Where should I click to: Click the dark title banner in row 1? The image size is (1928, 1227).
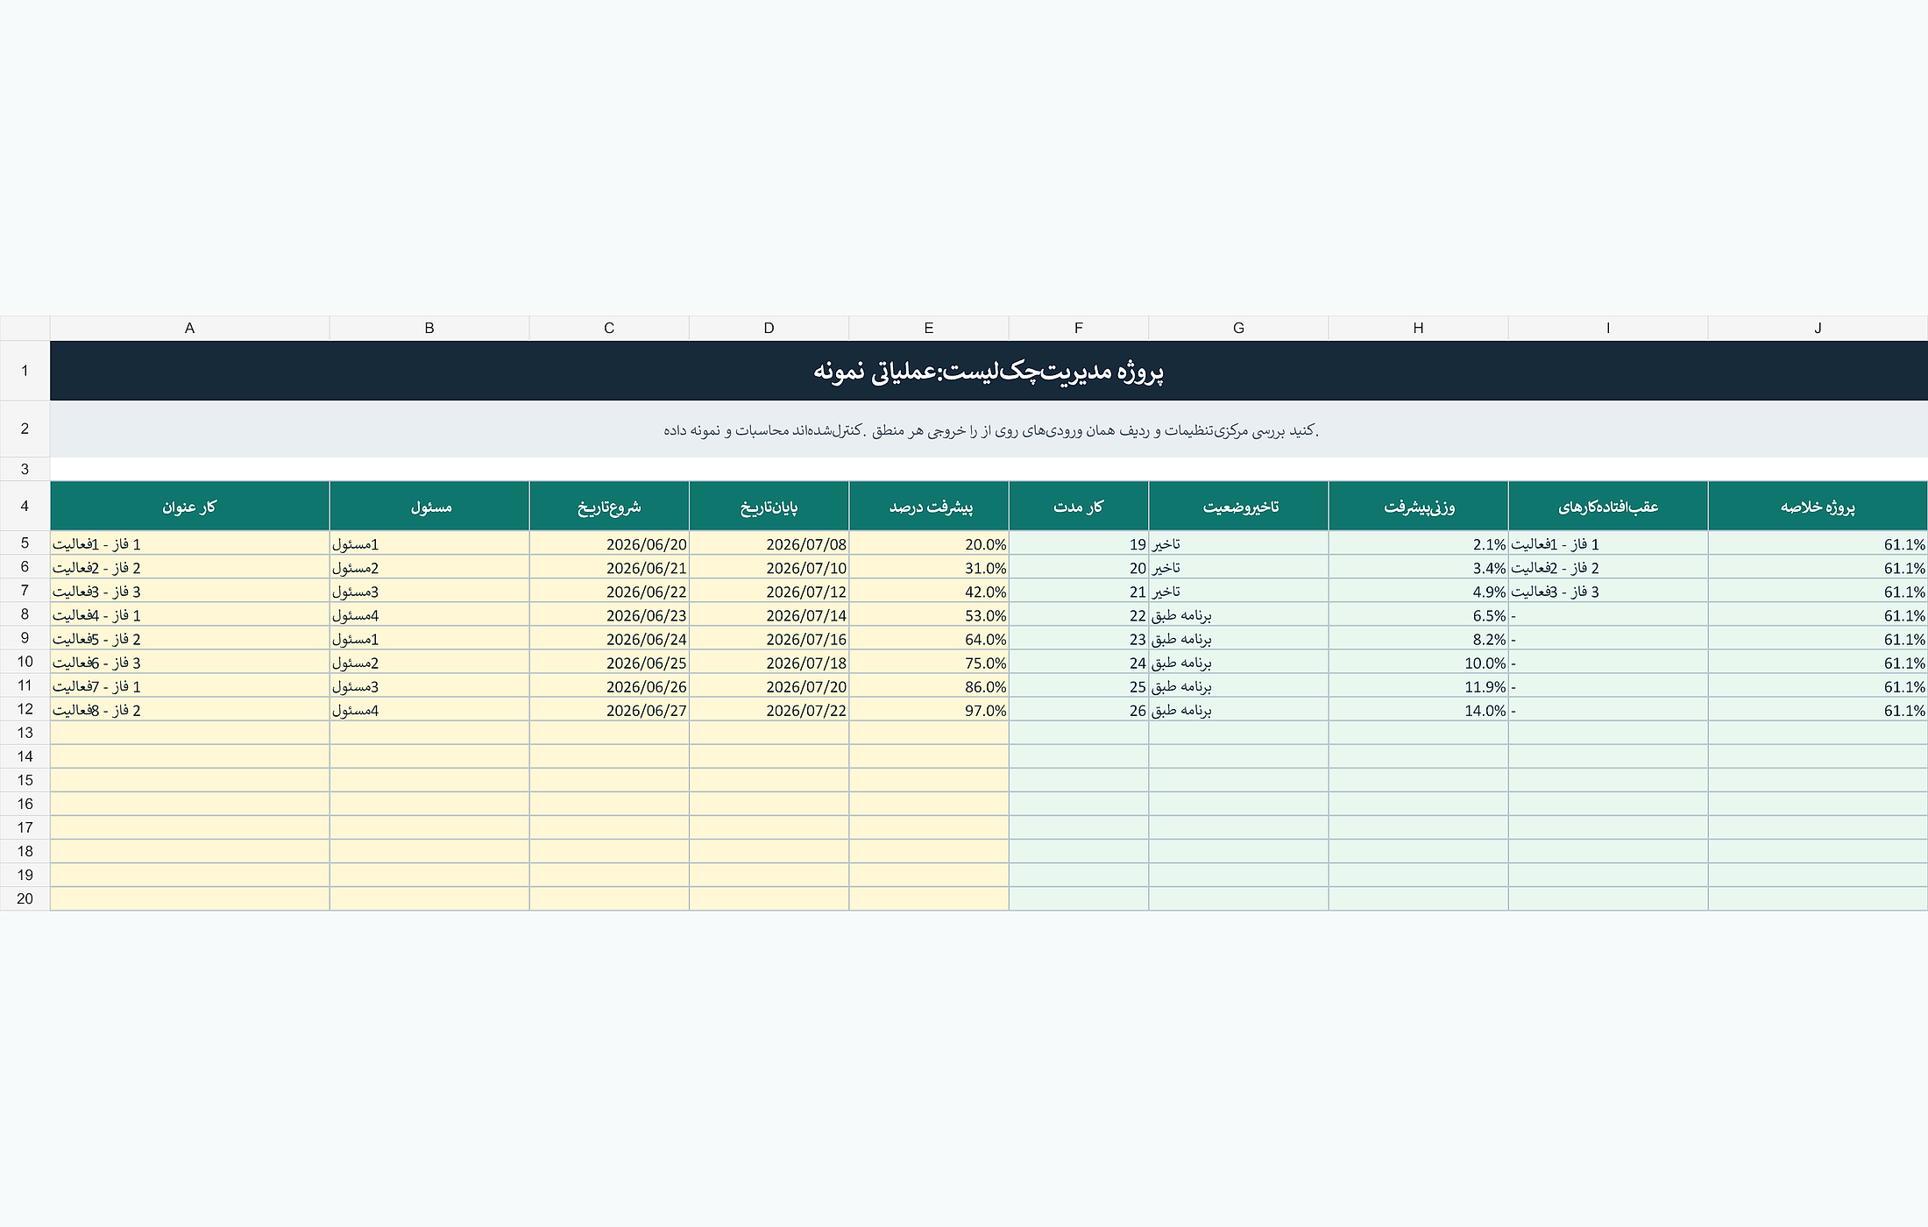(989, 371)
